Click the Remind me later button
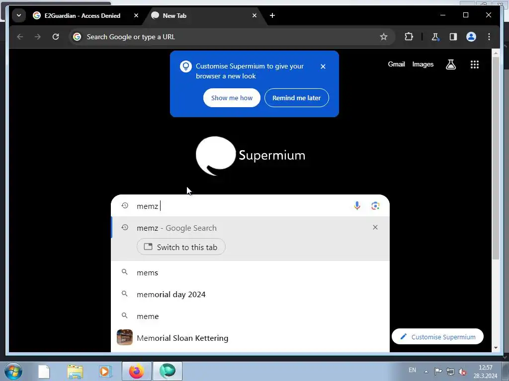The image size is (509, 381). 296,98
